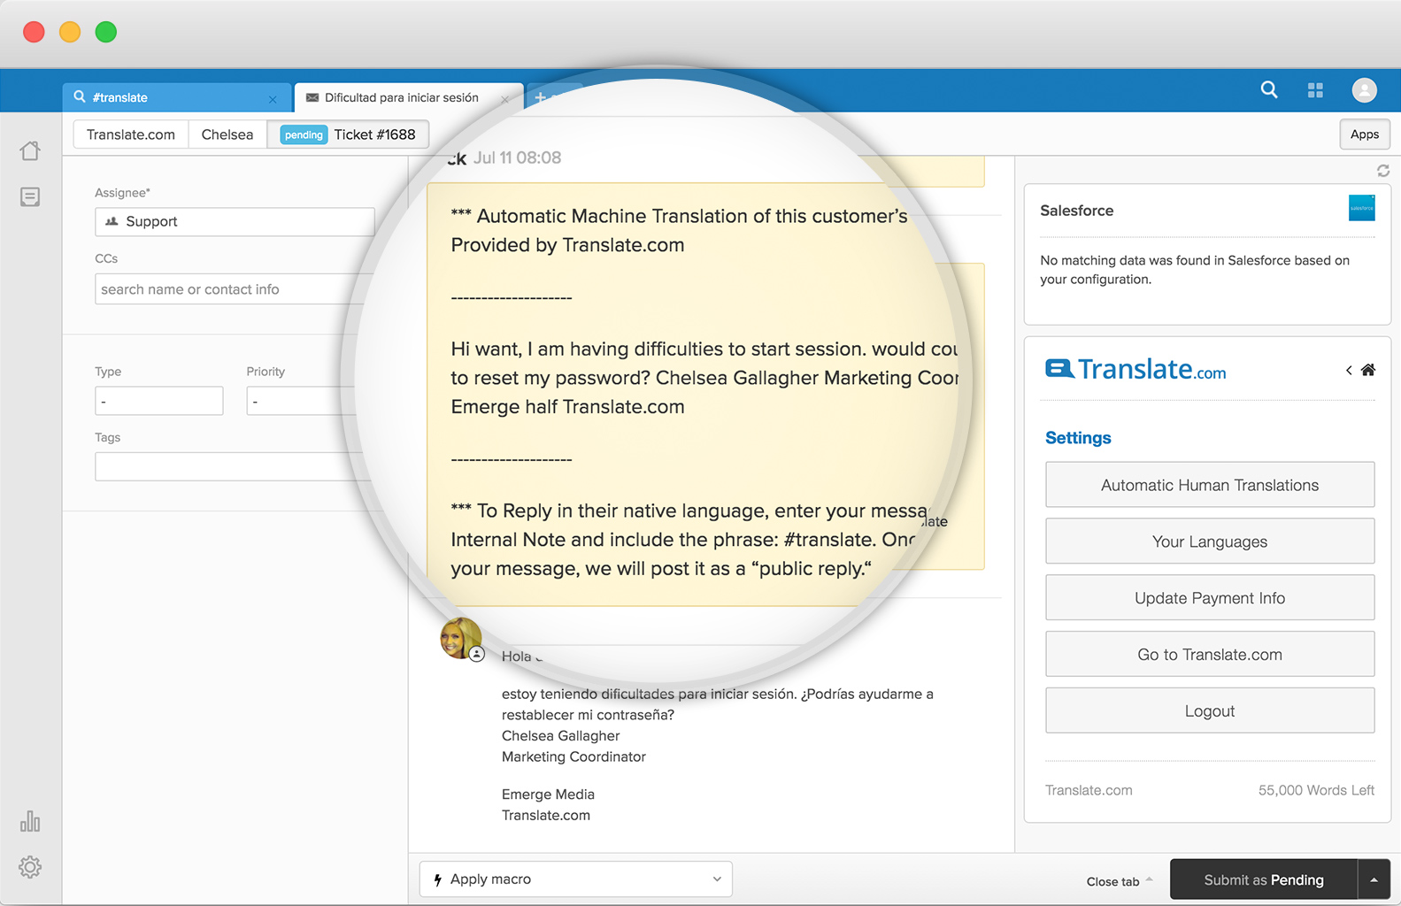Open the Translate.com organization breadcrumb
Viewport: 1401px width, 906px height.
[131, 134]
